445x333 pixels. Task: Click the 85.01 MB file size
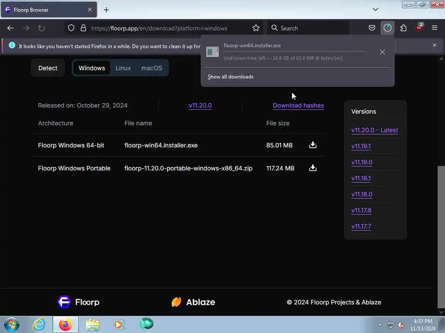[x=279, y=145]
